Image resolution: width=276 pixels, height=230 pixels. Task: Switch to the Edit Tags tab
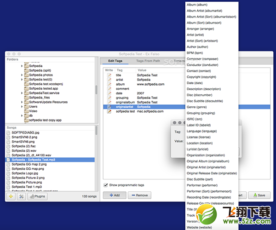pyautogui.click(x=115, y=61)
